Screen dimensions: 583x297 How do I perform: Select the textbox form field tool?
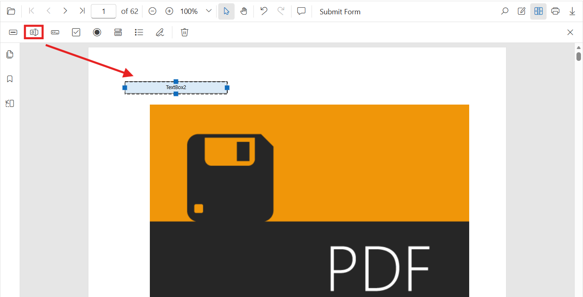(x=34, y=32)
